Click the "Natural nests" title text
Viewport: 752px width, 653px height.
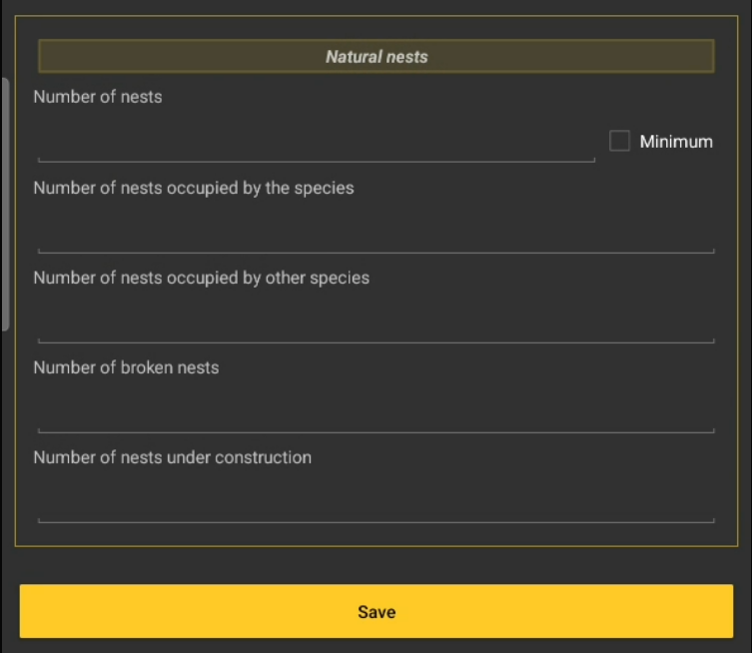click(x=376, y=57)
